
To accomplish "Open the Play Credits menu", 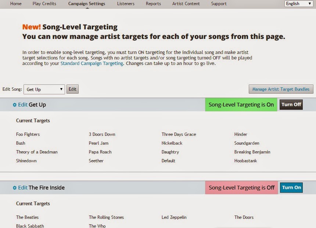I will [x=44, y=4].
